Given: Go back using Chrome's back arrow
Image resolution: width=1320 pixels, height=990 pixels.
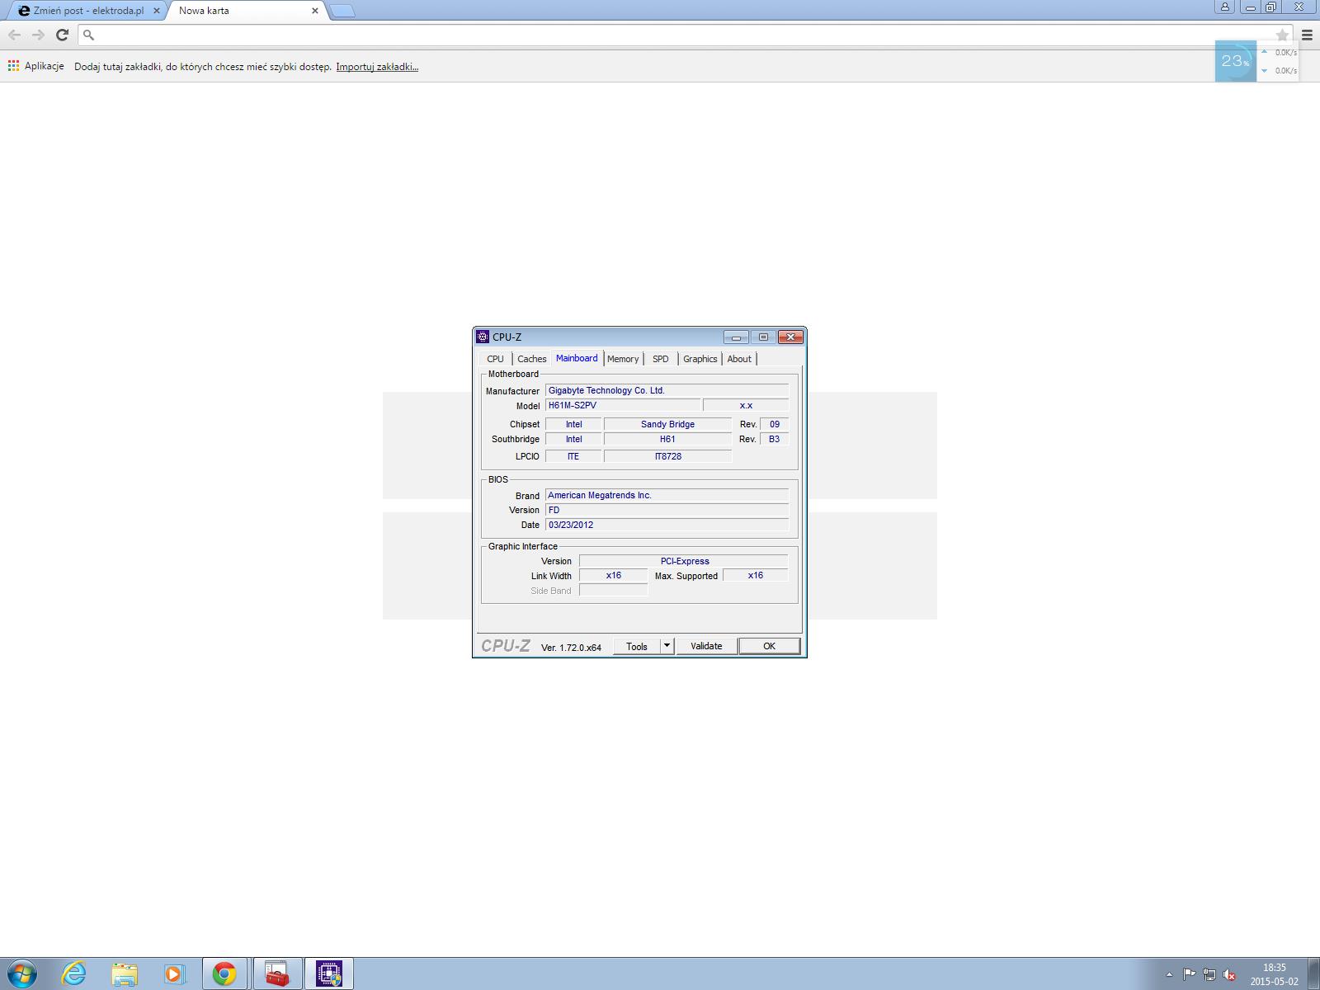Looking at the screenshot, I should tap(14, 35).
